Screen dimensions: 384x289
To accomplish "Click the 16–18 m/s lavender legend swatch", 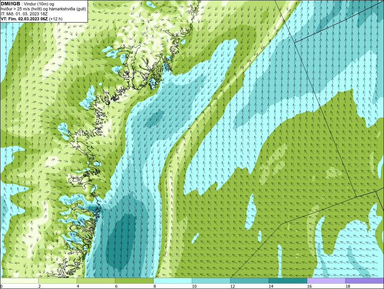I will [326, 281].
